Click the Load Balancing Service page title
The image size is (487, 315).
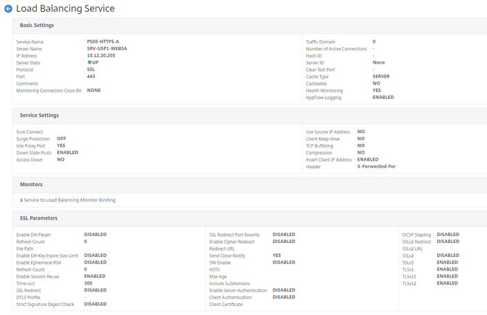point(65,9)
